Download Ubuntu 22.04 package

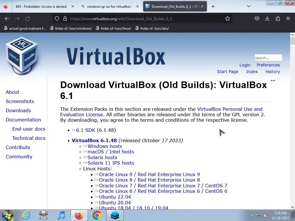[115, 197]
